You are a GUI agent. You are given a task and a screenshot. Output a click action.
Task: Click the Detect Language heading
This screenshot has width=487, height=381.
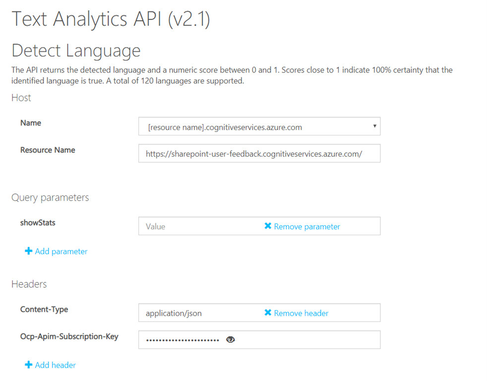[76, 50]
